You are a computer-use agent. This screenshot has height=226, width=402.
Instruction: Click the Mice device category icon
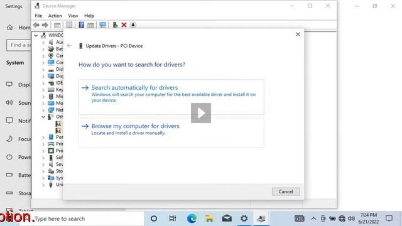(x=51, y=96)
